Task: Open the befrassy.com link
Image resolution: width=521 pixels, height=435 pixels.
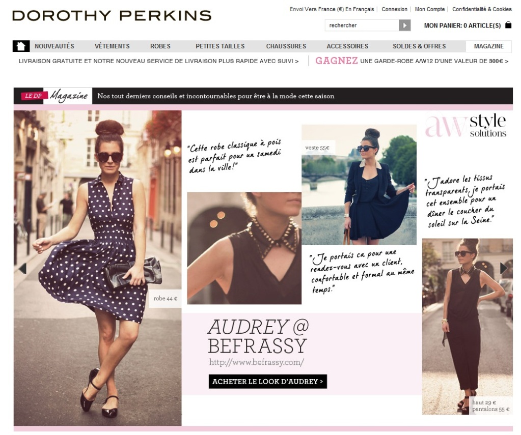Action: click(257, 362)
